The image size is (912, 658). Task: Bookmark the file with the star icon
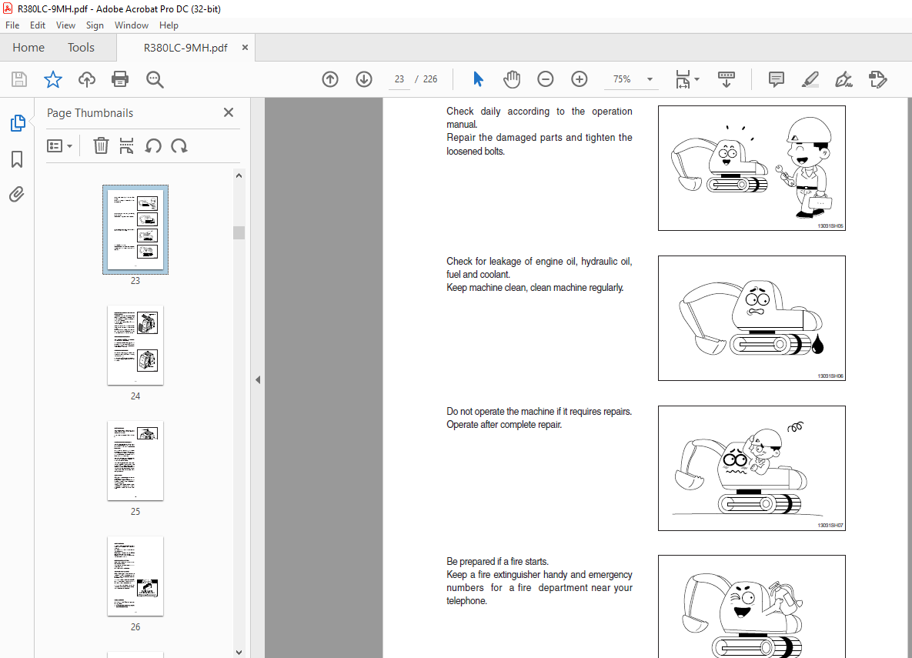point(52,79)
